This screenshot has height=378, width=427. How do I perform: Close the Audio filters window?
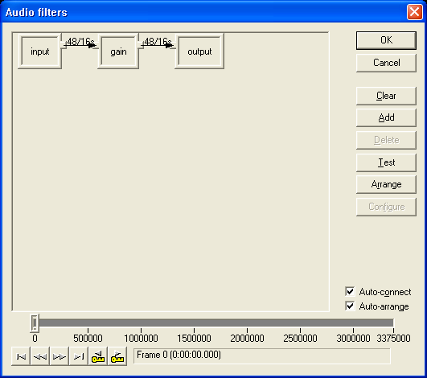(x=414, y=12)
